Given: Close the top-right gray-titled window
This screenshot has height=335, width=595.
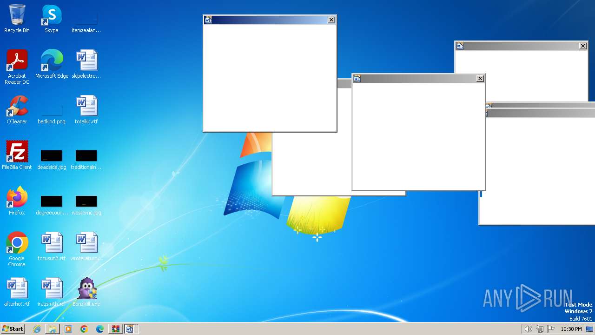Looking at the screenshot, I should pyautogui.click(x=583, y=46).
